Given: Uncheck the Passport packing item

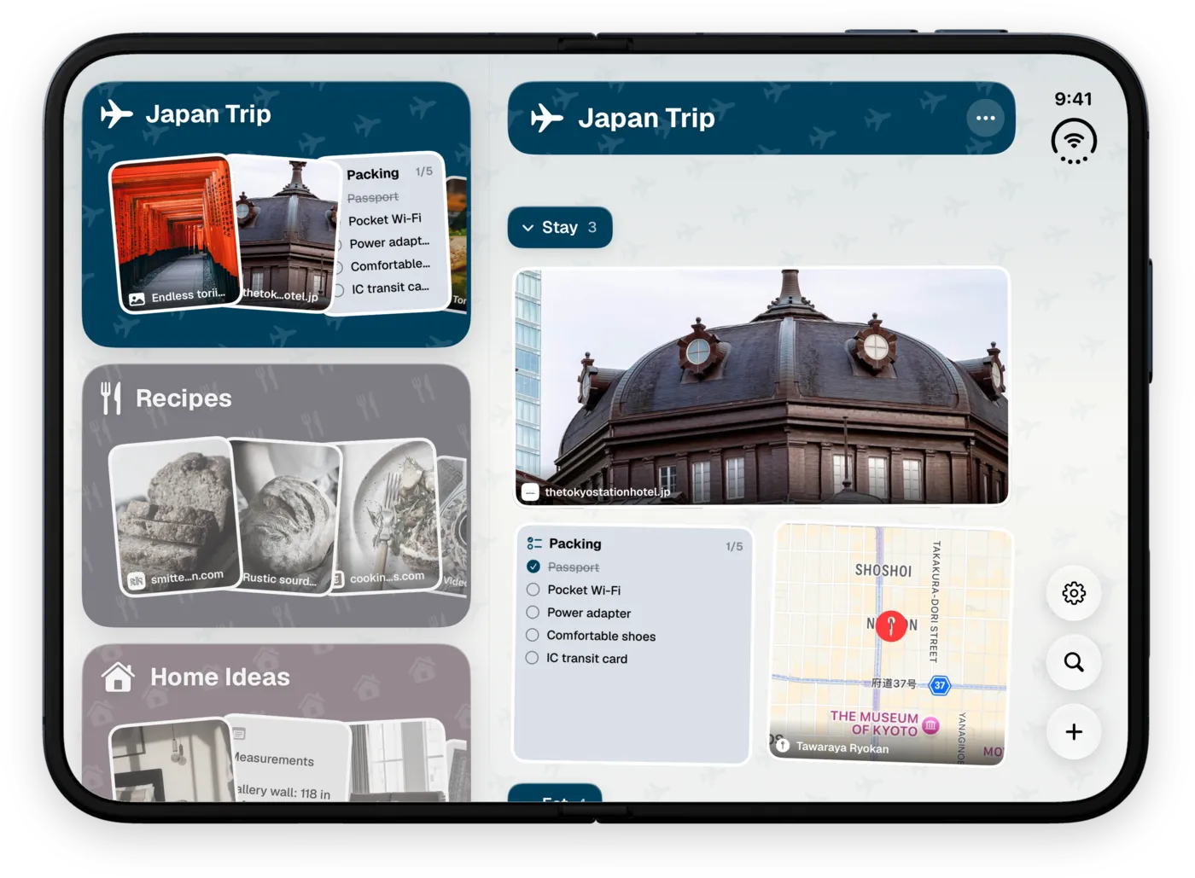Looking at the screenshot, I should (x=533, y=567).
